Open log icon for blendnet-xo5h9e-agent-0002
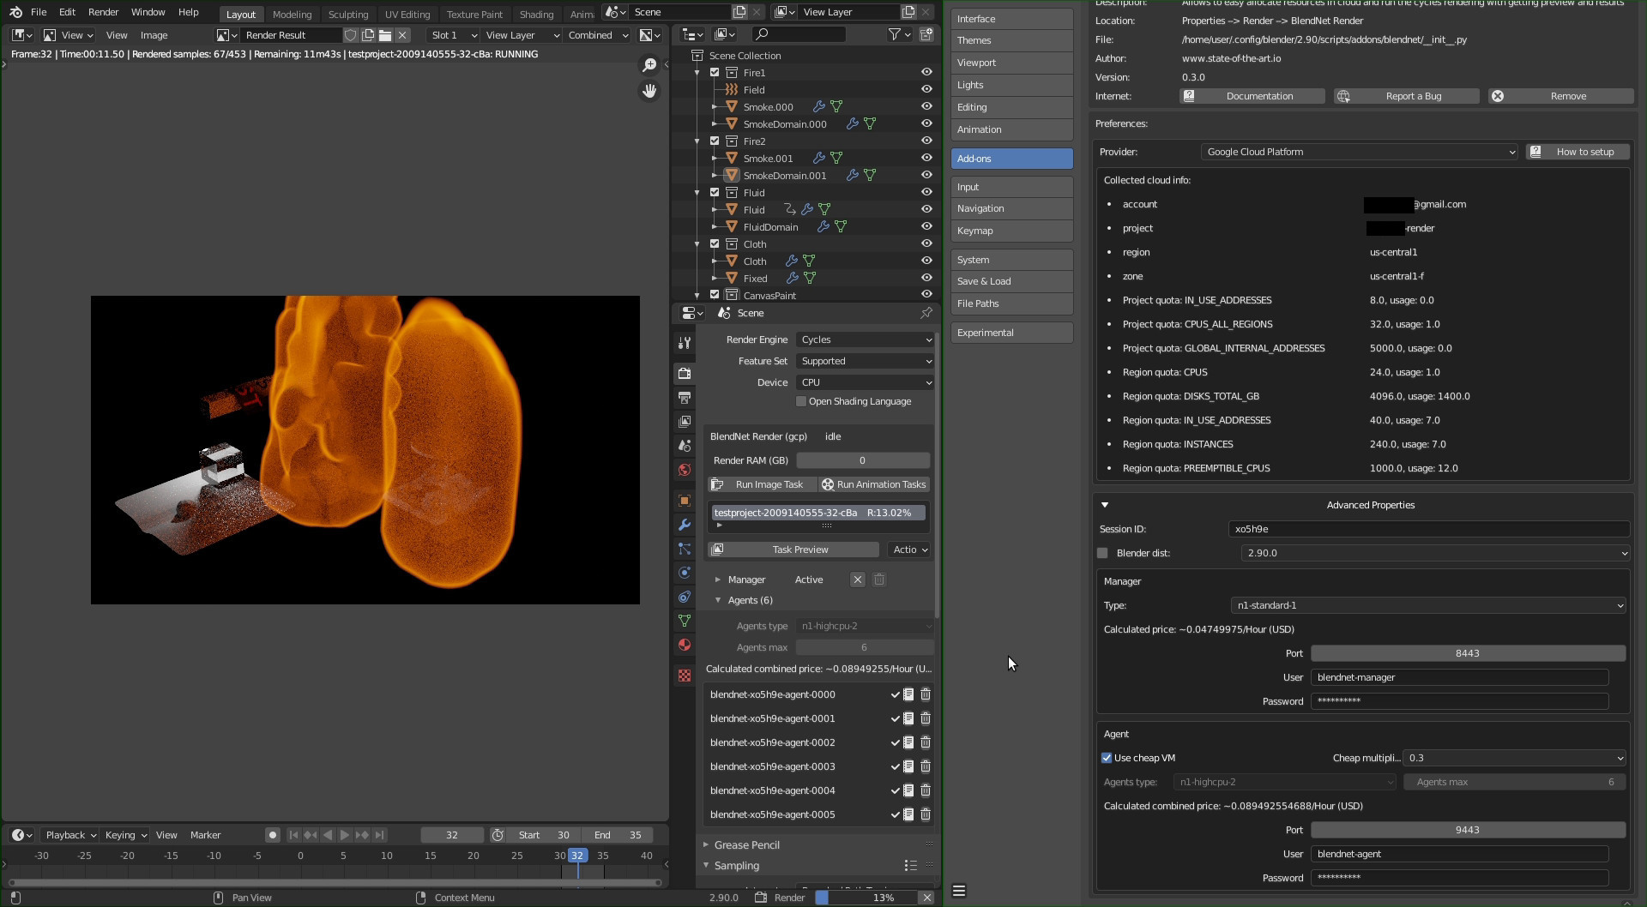 (908, 742)
